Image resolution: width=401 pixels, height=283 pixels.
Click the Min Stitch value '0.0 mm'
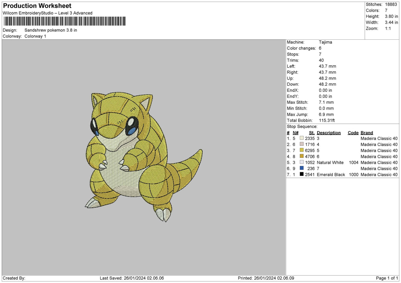click(x=326, y=108)
